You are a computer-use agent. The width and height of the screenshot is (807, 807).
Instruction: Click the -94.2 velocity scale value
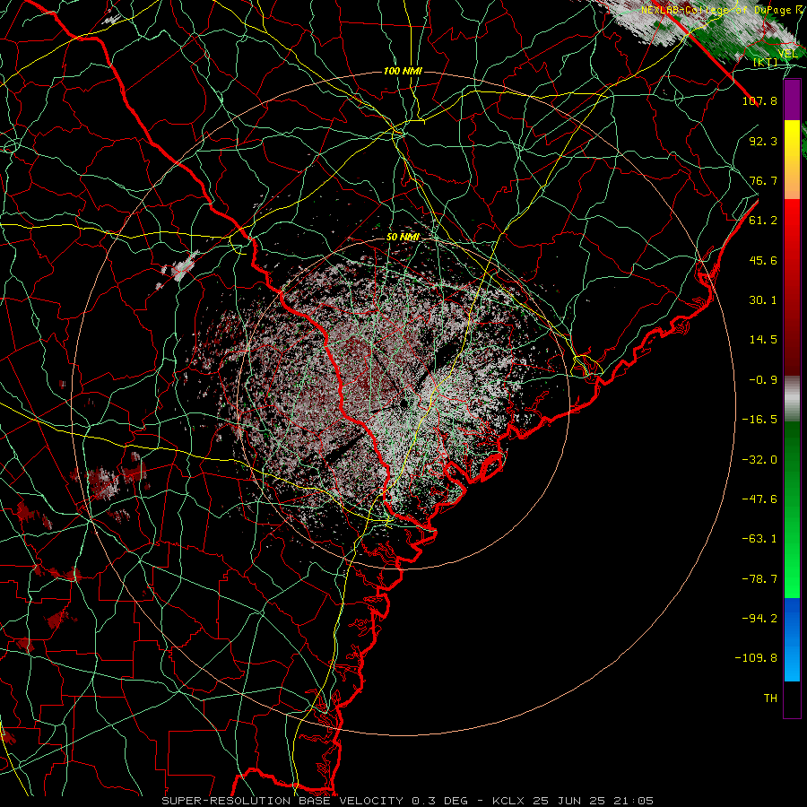point(759,619)
